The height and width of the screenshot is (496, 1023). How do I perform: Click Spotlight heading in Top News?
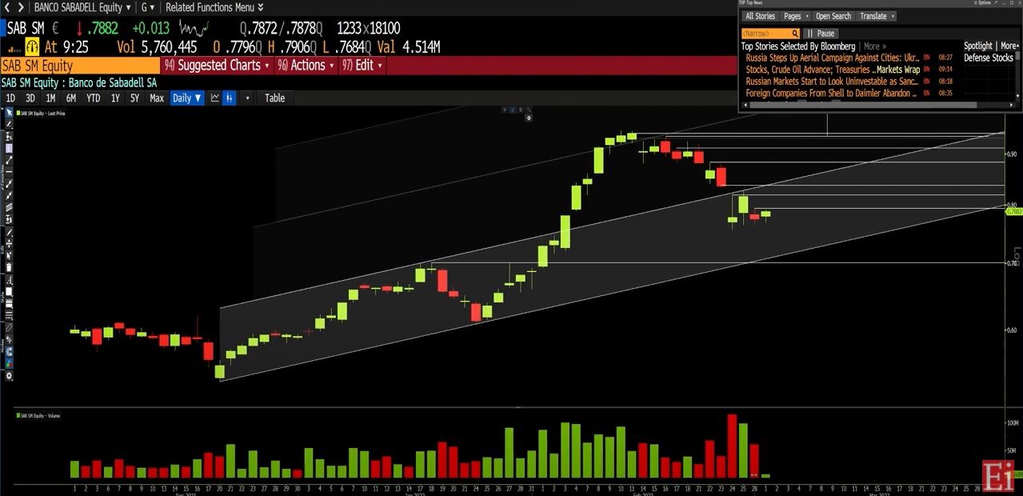click(x=977, y=46)
